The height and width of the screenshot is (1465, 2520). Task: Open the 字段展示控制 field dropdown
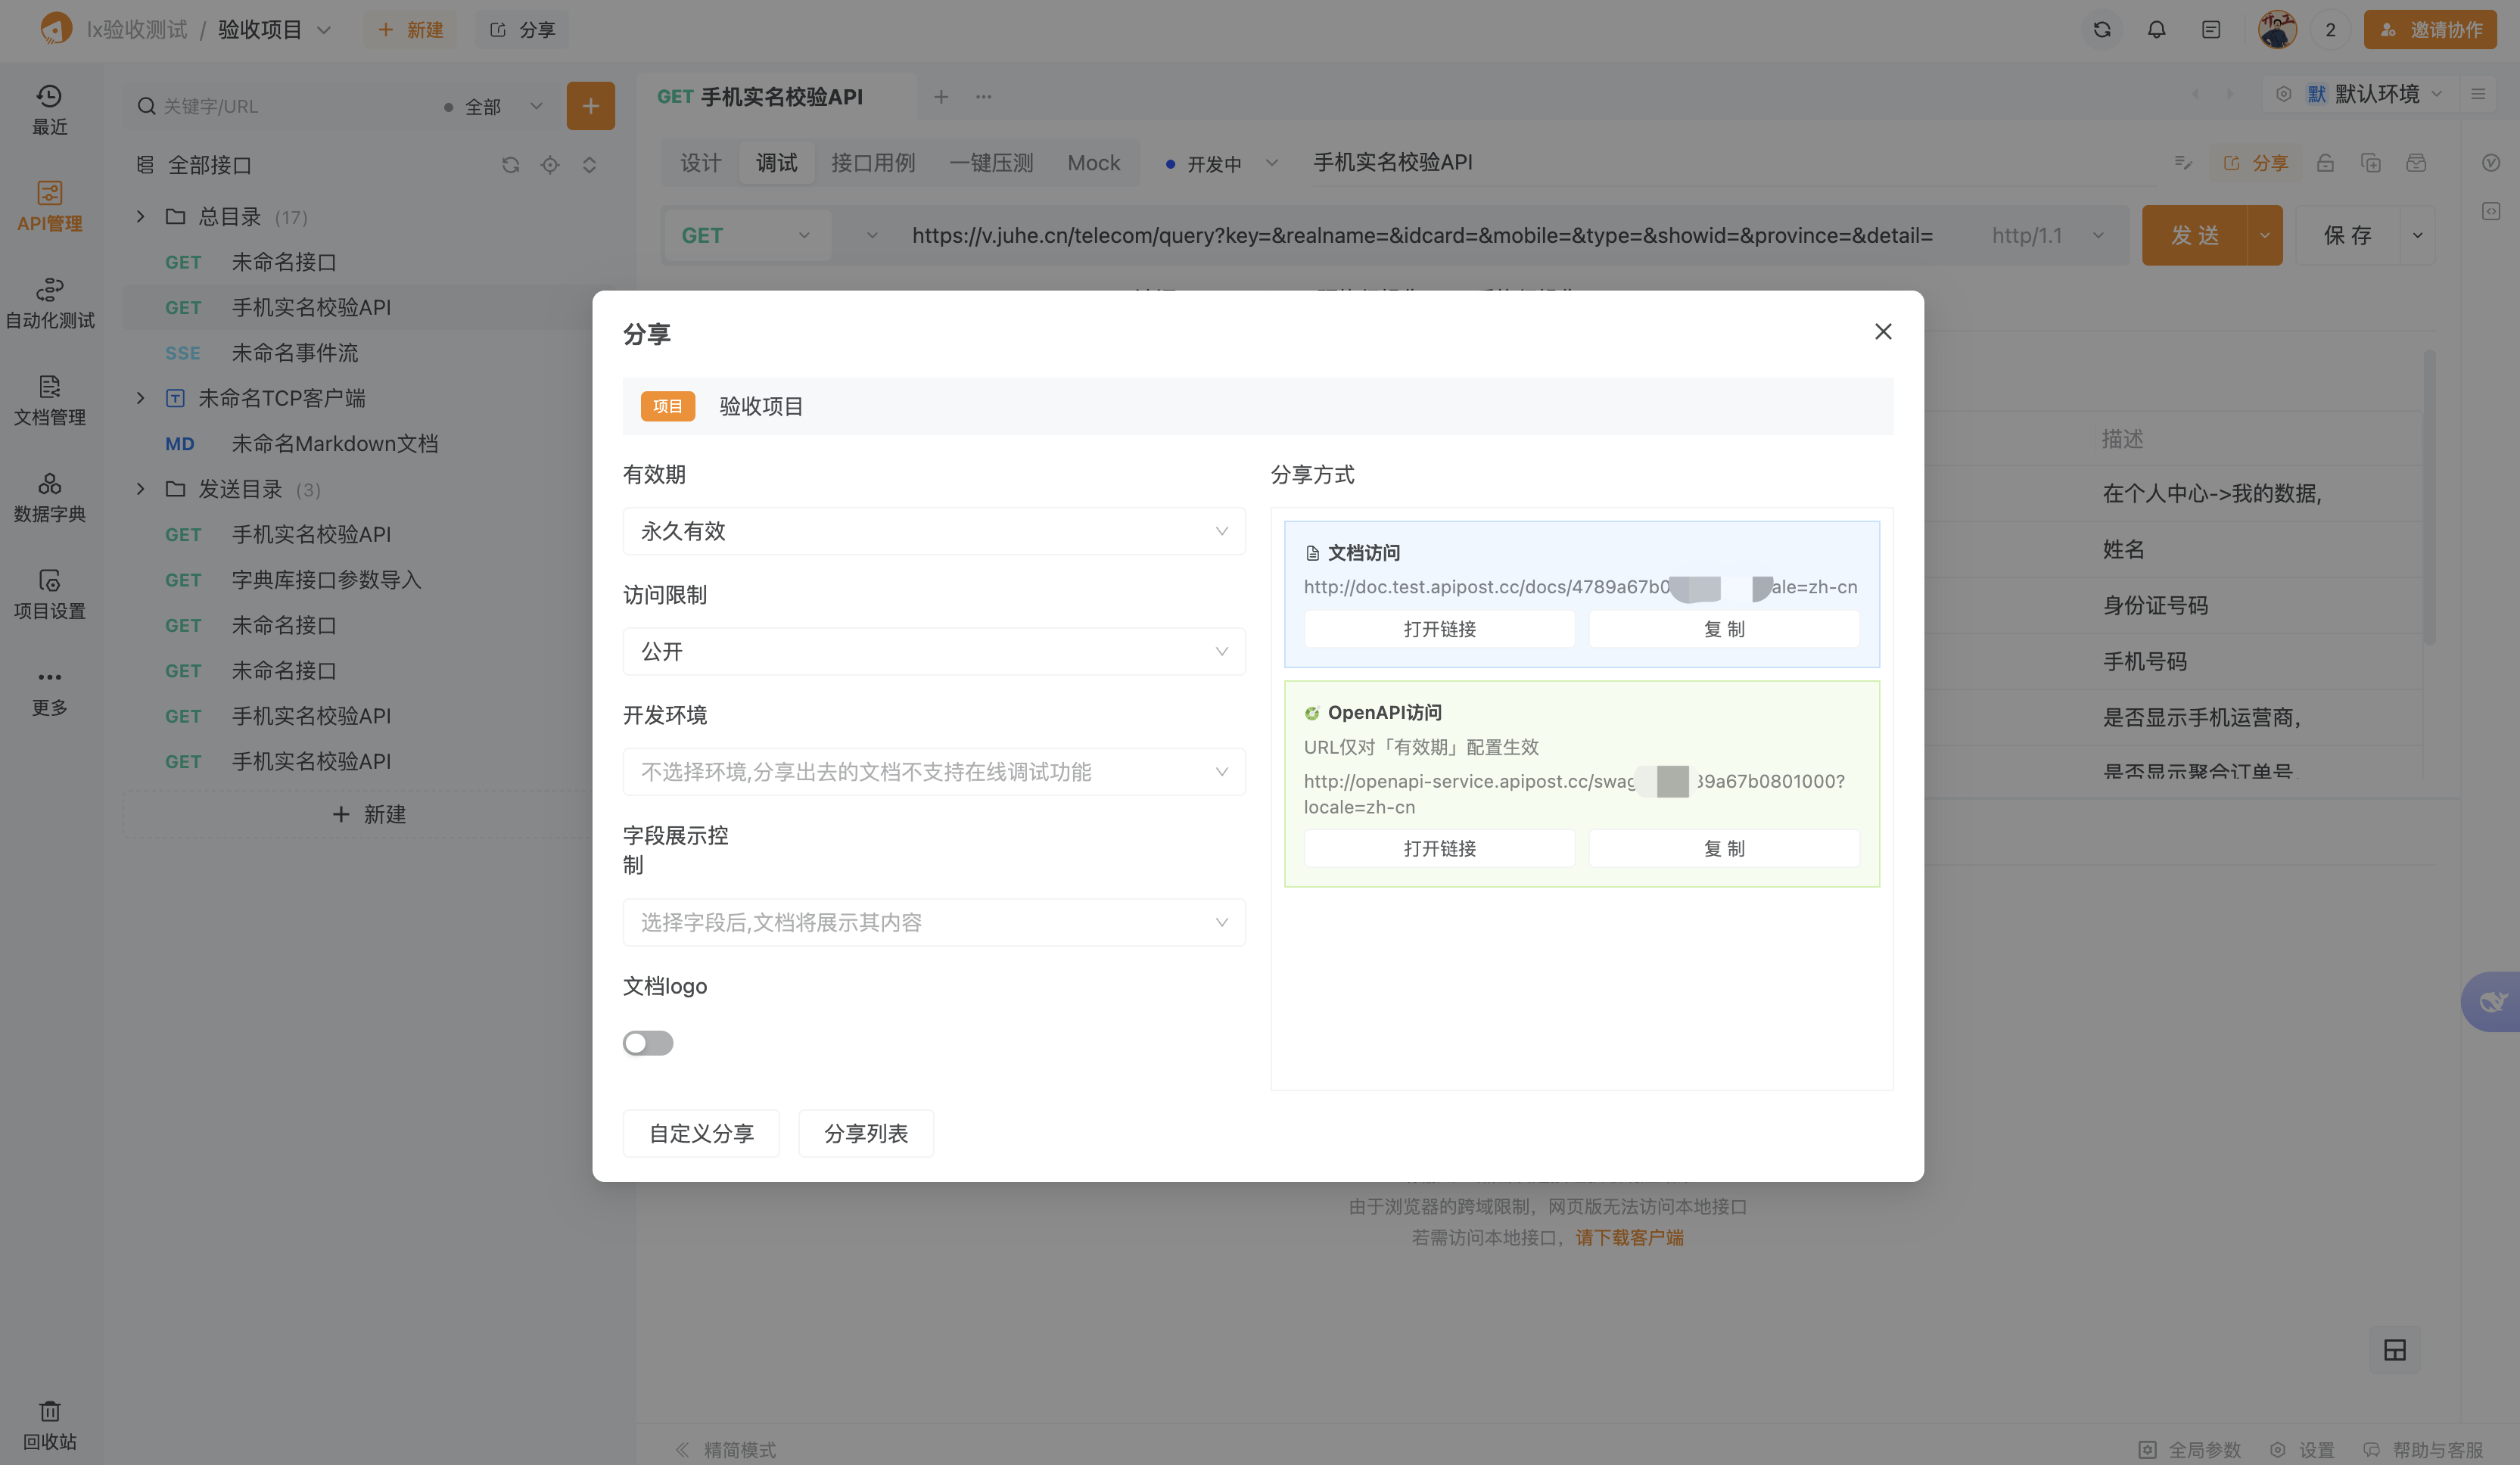coord(933,922)
